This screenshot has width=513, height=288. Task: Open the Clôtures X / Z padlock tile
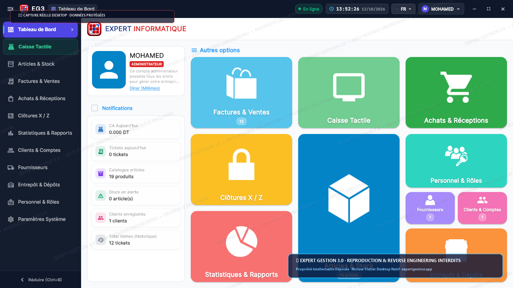(x=241, y=169)
